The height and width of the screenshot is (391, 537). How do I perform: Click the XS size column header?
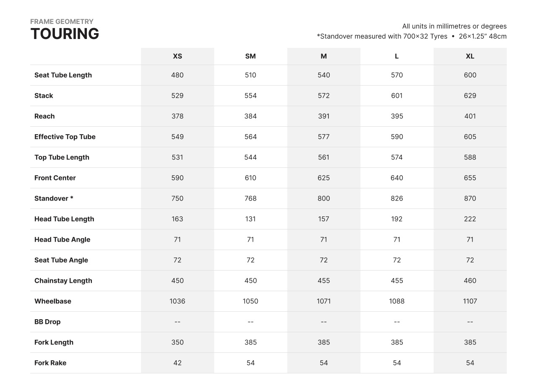[x=177, y=56]
